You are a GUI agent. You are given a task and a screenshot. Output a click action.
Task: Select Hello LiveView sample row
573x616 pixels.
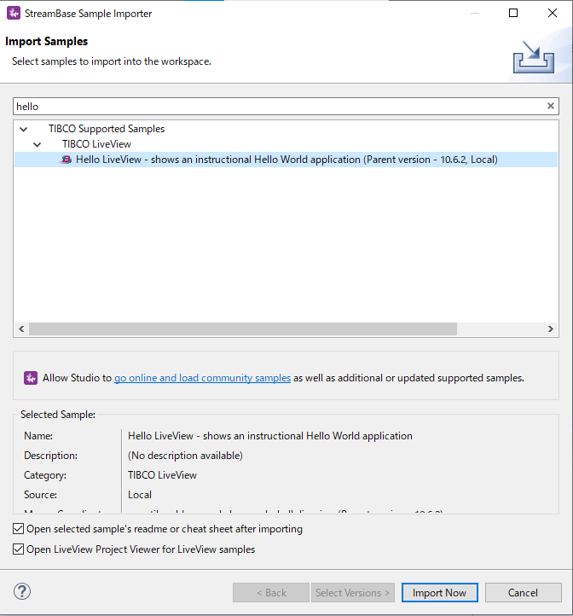pyautogui.click(x=286, y=160)
